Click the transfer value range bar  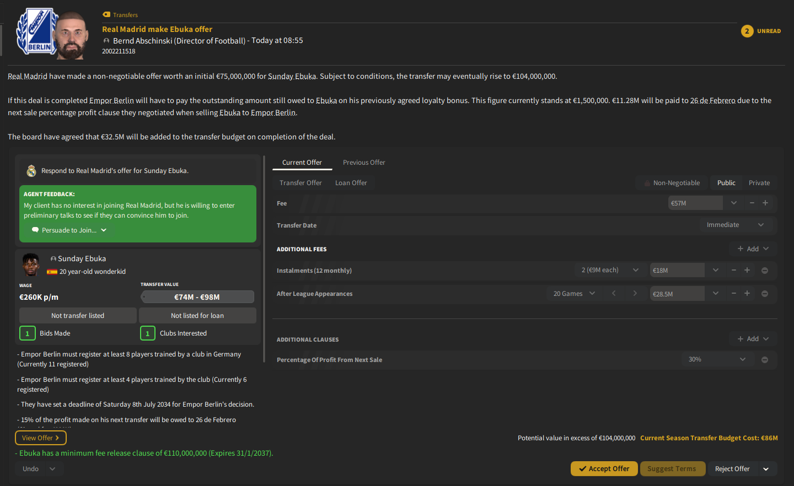(x=197, y=297)
